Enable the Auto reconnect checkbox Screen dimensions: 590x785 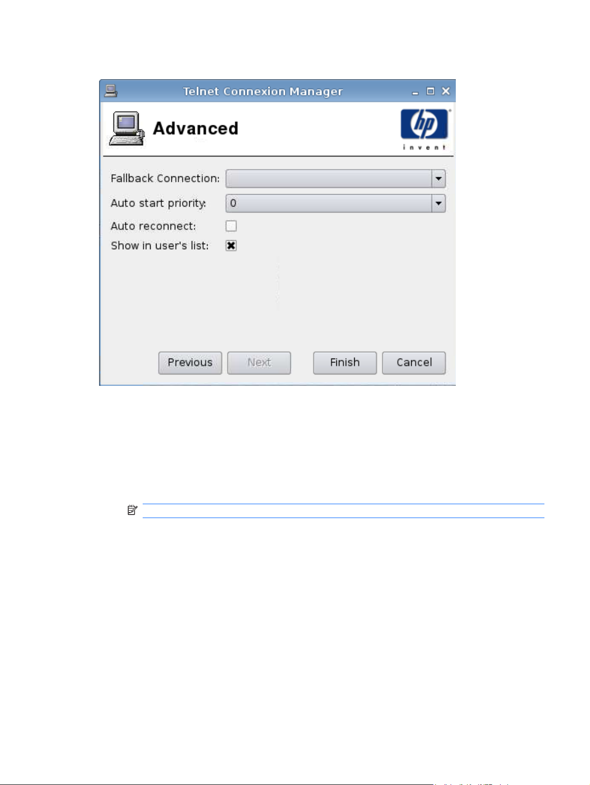click(231, 226)
